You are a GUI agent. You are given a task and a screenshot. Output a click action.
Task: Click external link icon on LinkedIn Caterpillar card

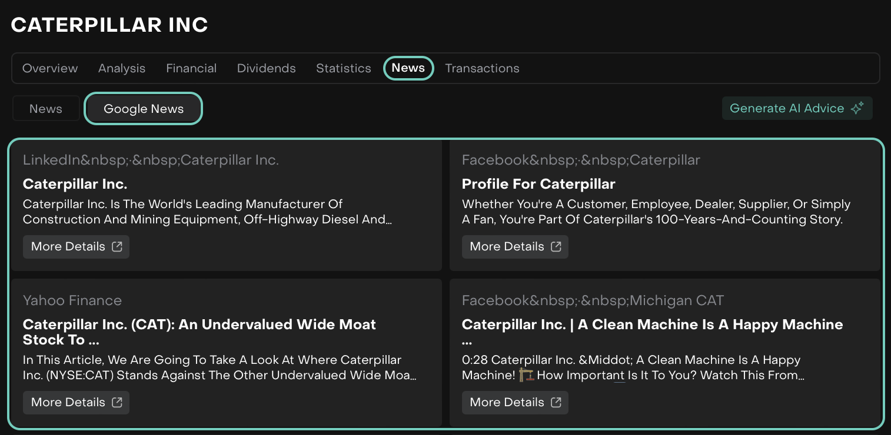click(x=117, y=247)
